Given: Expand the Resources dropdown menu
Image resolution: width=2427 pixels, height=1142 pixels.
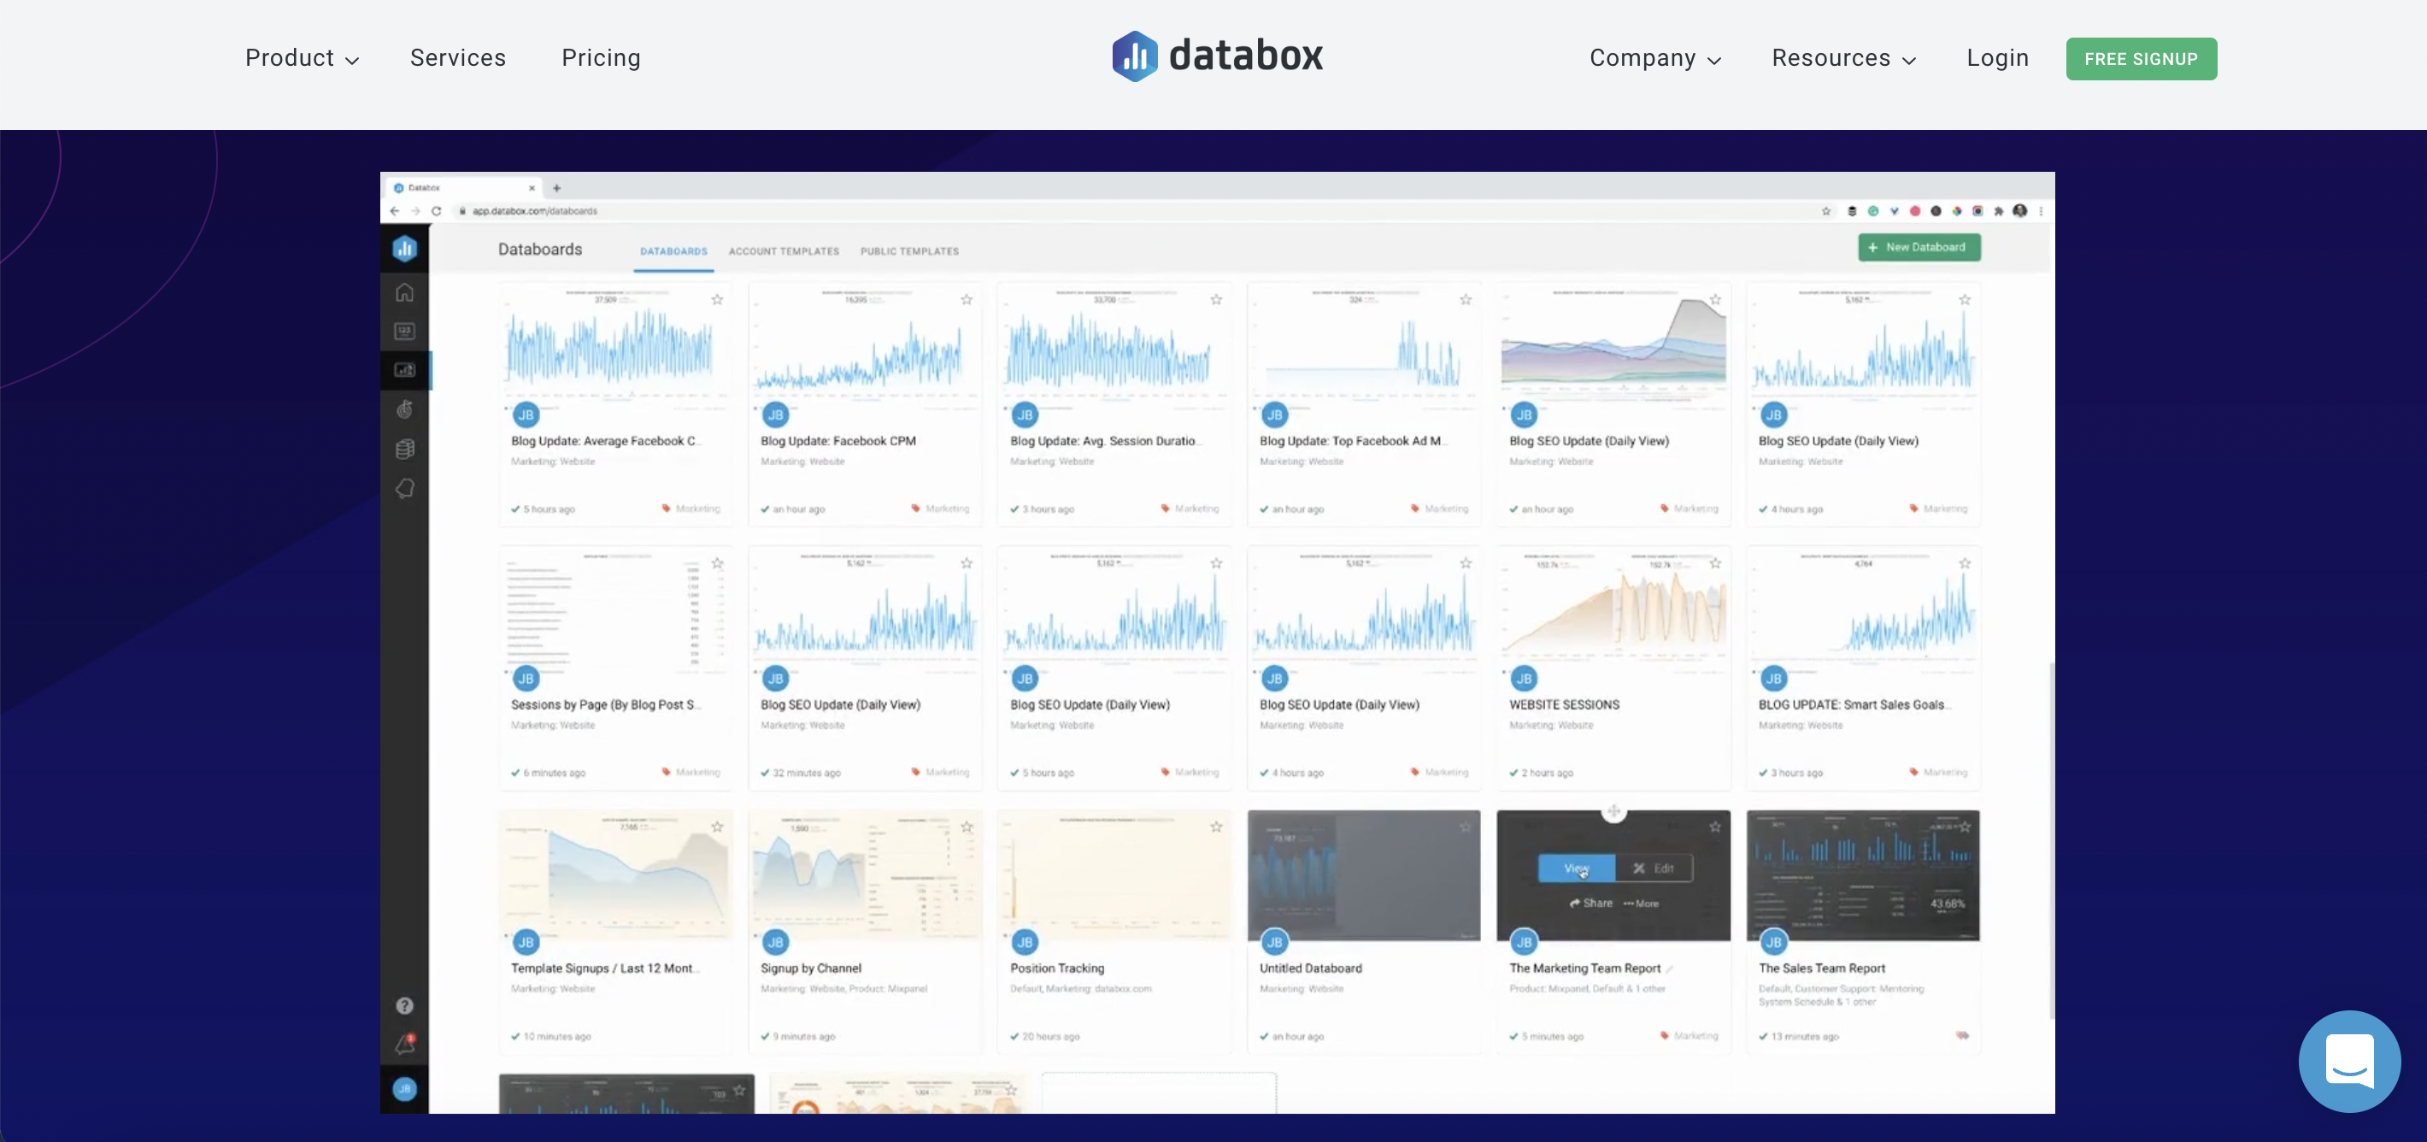Looking at the screenshot, I should coord(1842,58).
